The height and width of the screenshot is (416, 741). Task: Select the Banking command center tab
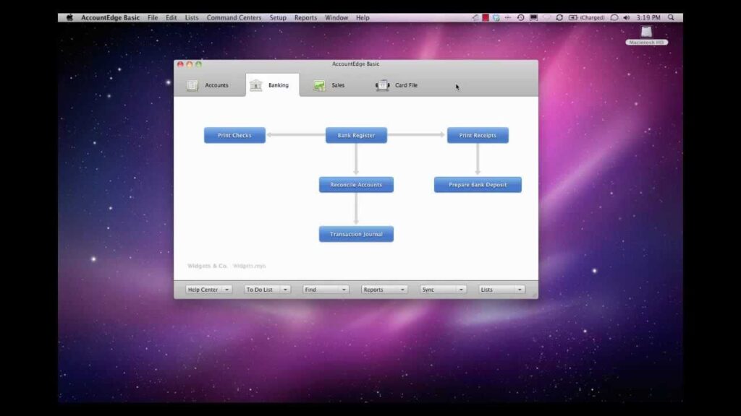tap(272, 85)
